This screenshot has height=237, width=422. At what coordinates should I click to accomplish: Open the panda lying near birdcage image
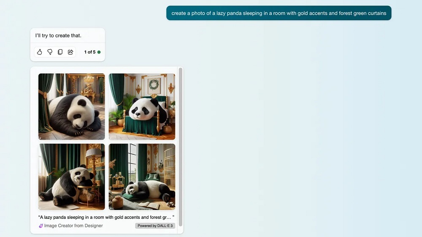coord(142,177)
